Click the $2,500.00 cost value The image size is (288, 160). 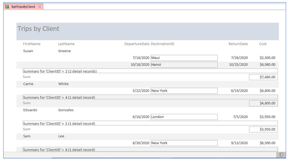(x=267, y=58)
